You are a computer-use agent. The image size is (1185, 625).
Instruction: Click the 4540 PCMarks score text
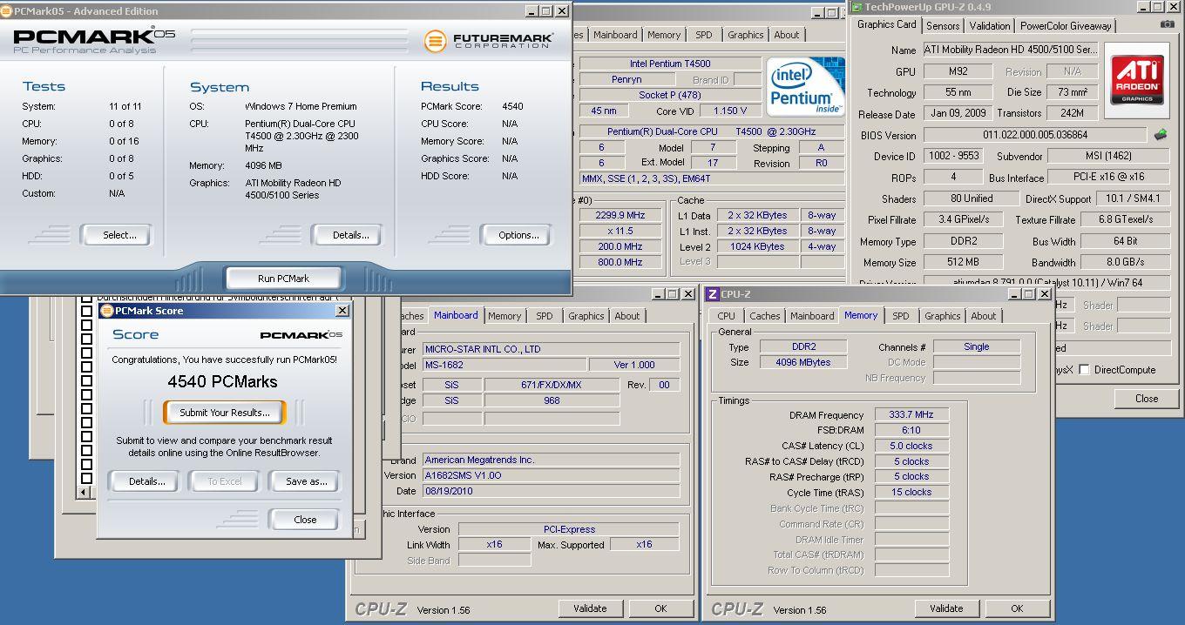click(x=222, y=381)
